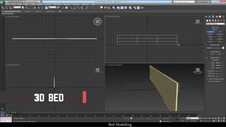The image size is (226, 127).
Task: Switch to the Modify command panel
Action: 210,17
